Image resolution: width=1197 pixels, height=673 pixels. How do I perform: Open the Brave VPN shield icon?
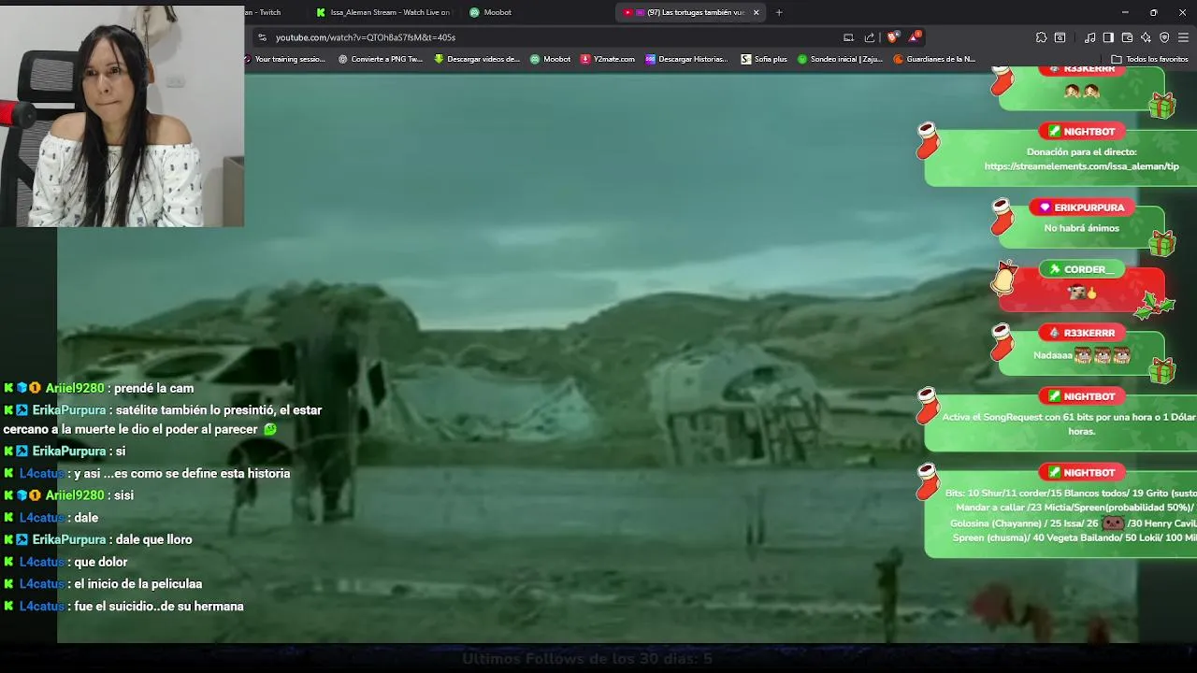tap(1164, 37)
